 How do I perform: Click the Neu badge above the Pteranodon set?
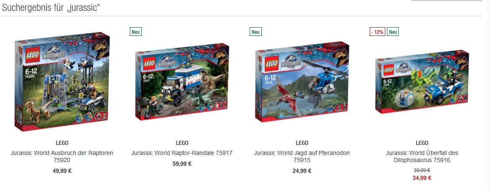click(255, 32)
